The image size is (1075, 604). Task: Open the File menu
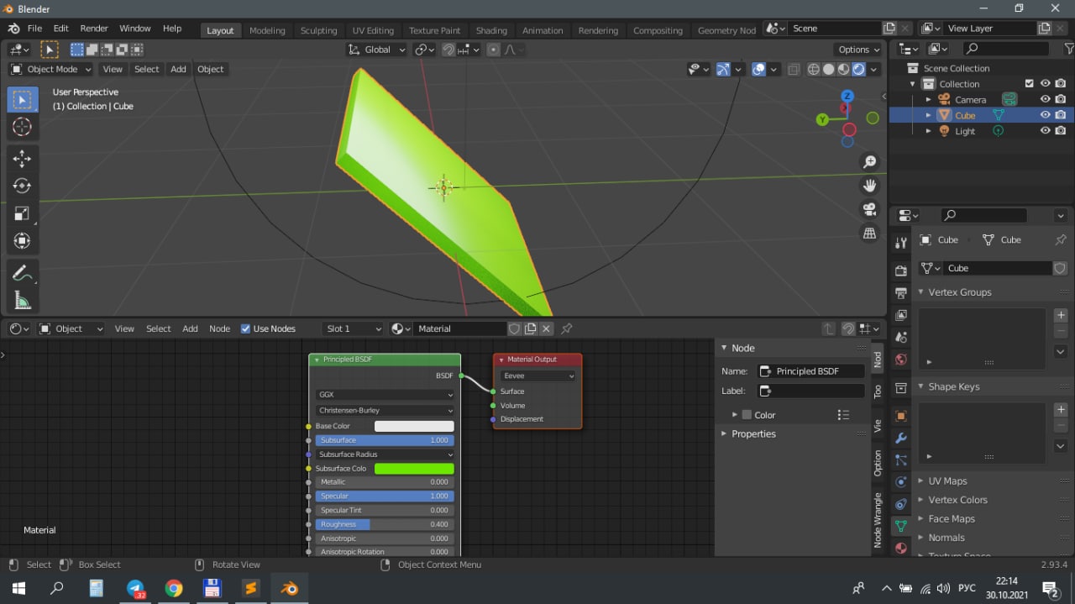point(34,29)
